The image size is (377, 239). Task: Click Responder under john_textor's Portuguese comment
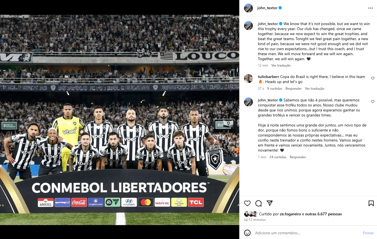[298, 157]
